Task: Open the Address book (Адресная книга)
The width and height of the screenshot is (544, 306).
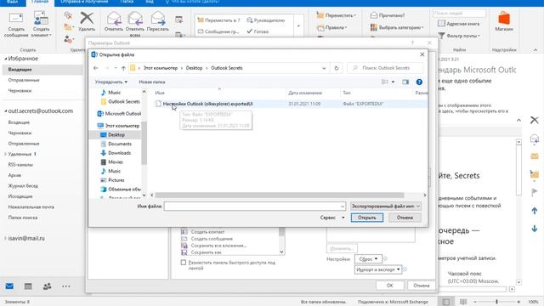Action: [459, 24]
